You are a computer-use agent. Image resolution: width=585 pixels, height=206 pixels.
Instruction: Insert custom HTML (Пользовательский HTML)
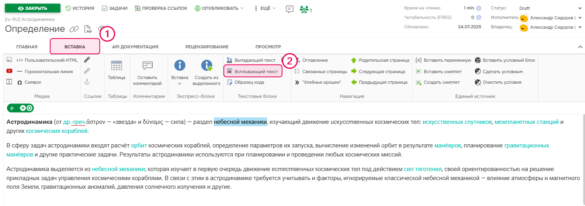tap(47, 60)
